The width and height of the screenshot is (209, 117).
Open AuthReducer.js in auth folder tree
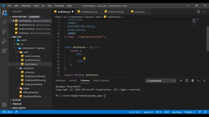click(30, 60)
